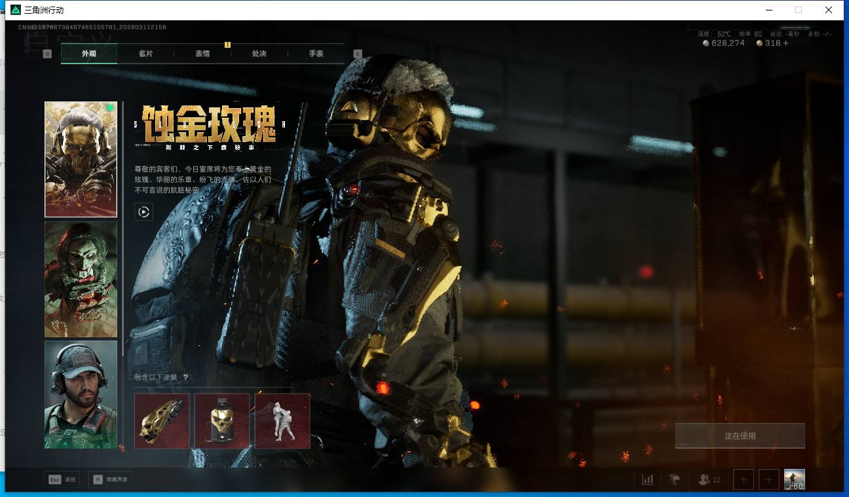Select the gold skull mask operator skin

81,159
